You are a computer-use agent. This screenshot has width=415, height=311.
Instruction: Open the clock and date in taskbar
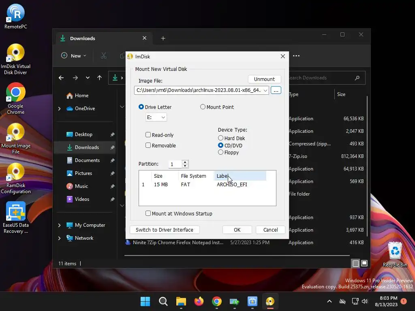pyautogui.click(x=386, y=301)
